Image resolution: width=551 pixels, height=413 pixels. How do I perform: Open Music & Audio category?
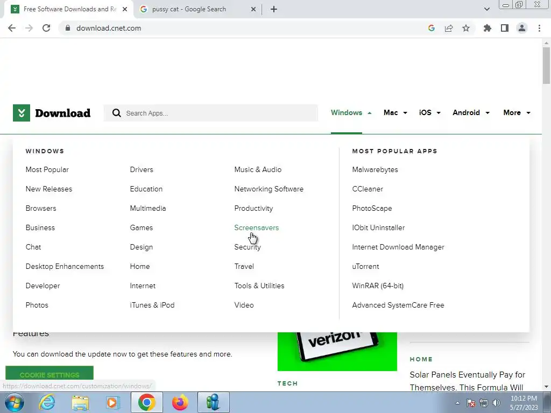point(258,169)
